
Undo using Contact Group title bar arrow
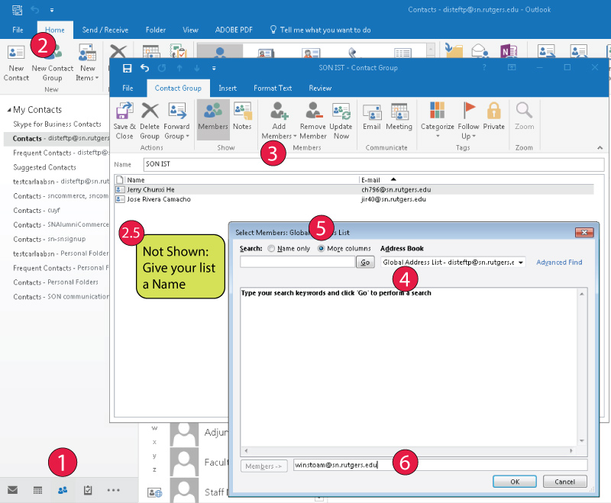click(x=144, y=68)
